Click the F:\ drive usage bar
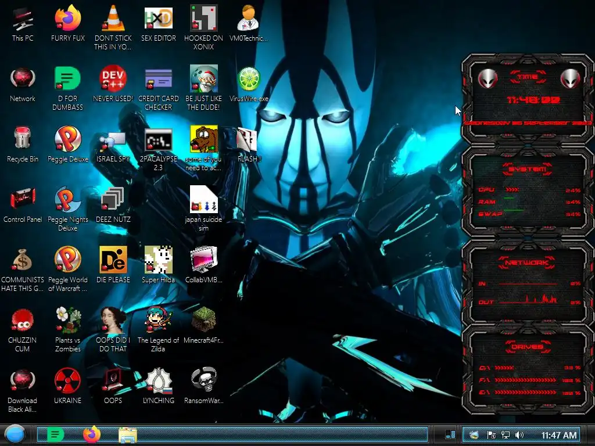595x446 pixels. (x=525, y=380)
